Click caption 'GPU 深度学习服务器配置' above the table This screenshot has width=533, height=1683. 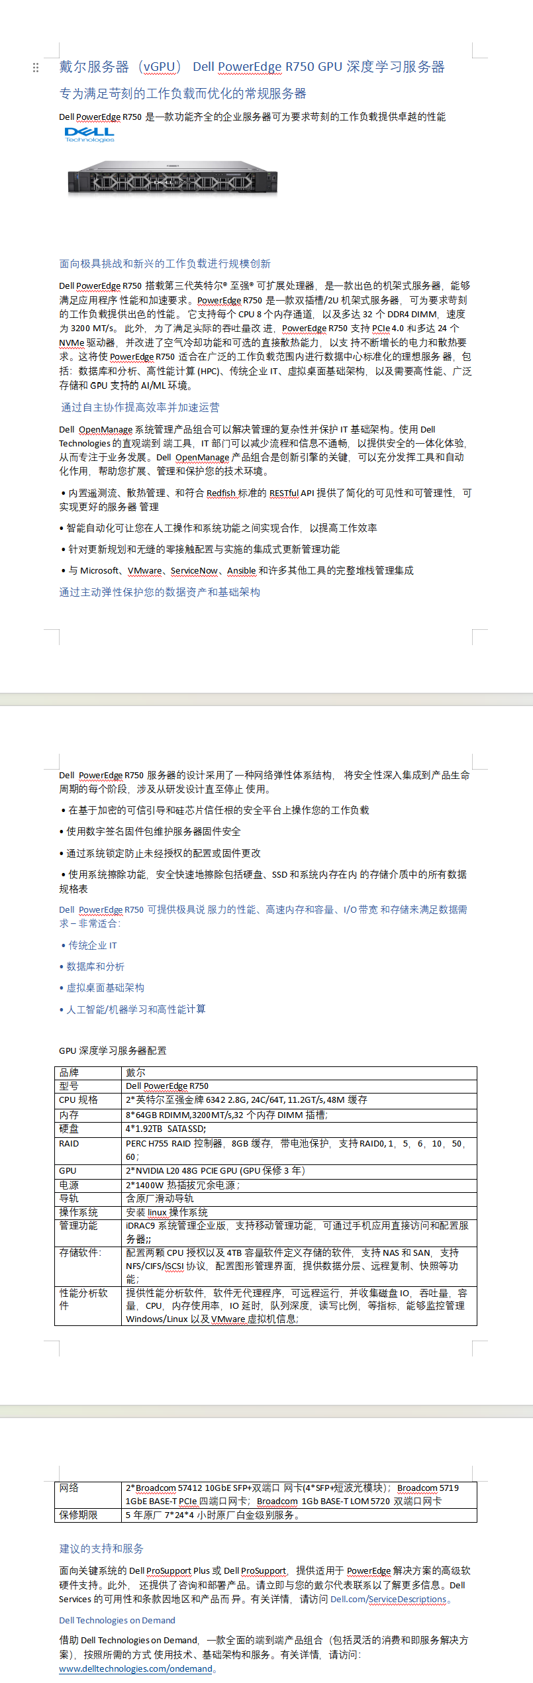(113, 1050)
